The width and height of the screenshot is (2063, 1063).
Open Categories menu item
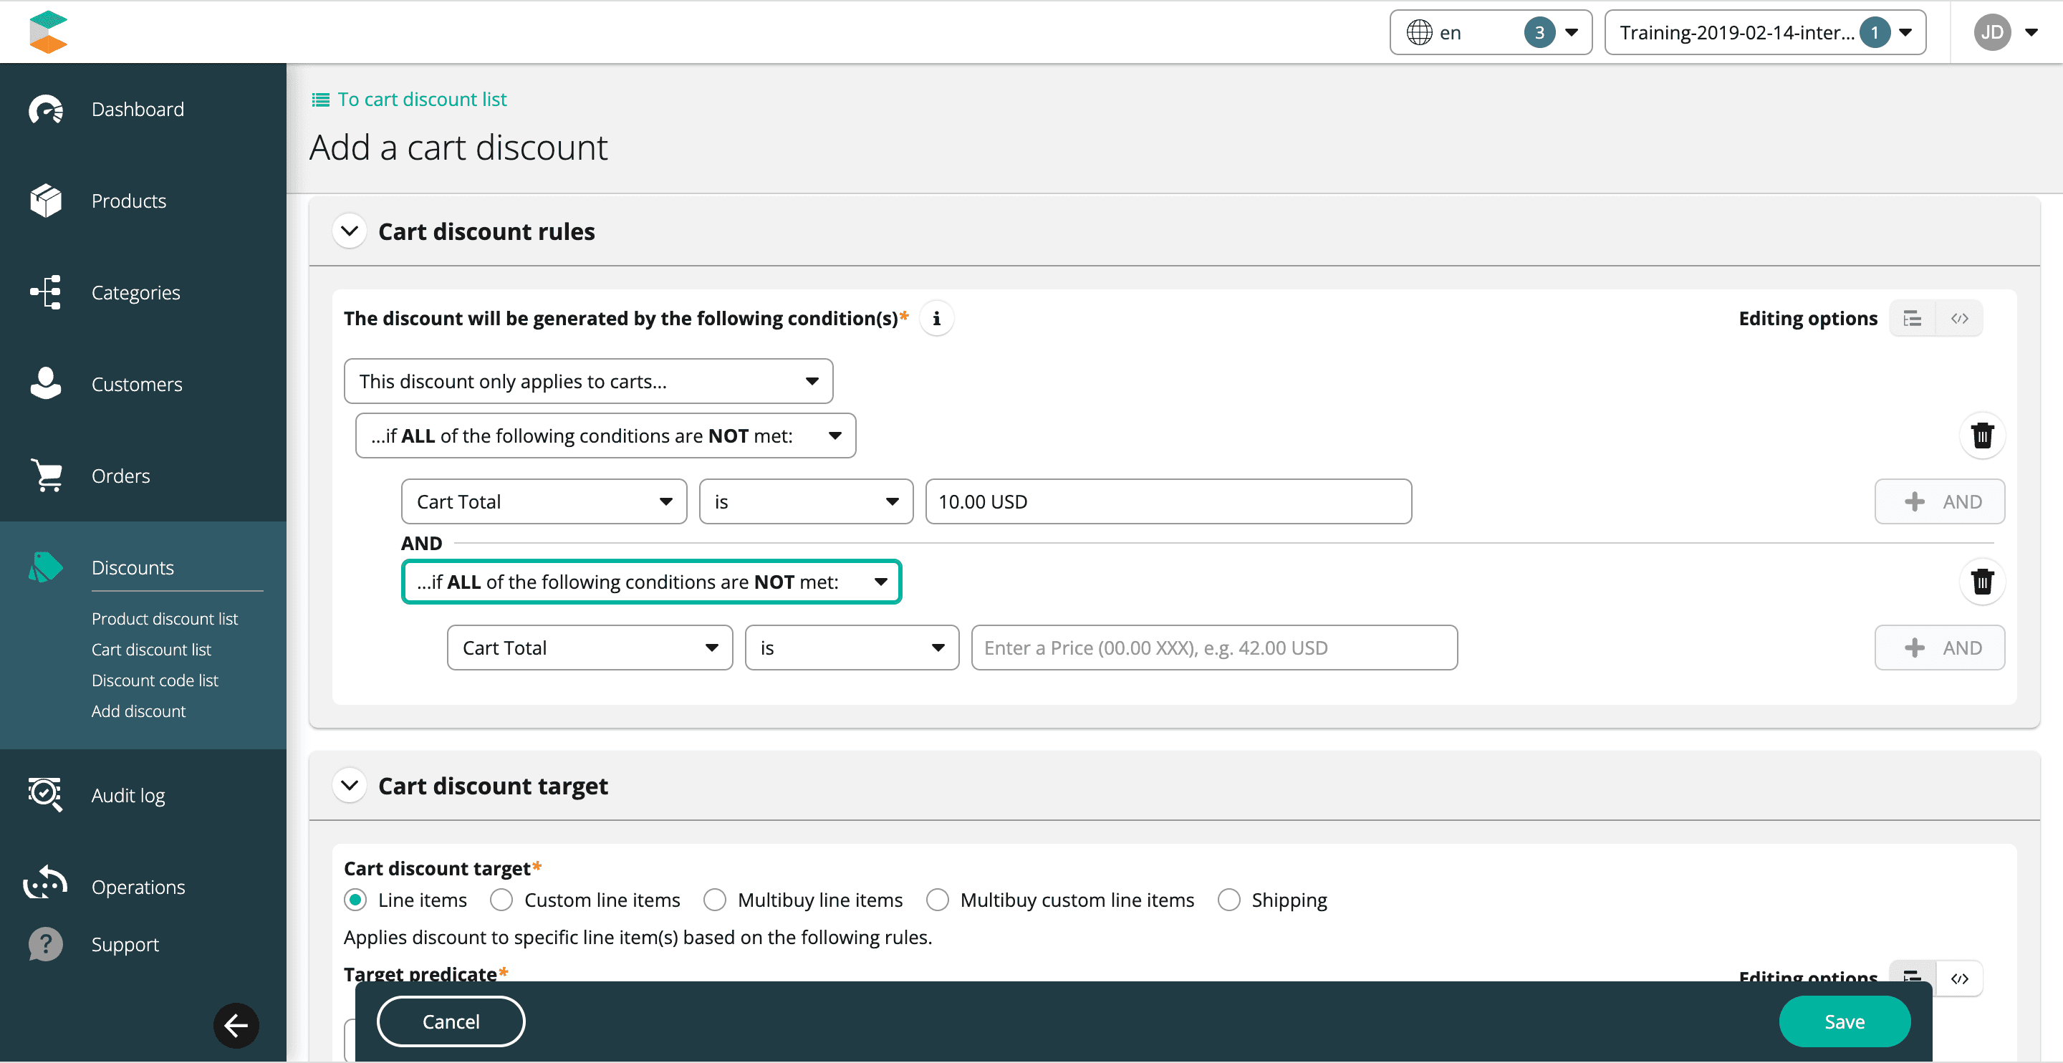135,292
